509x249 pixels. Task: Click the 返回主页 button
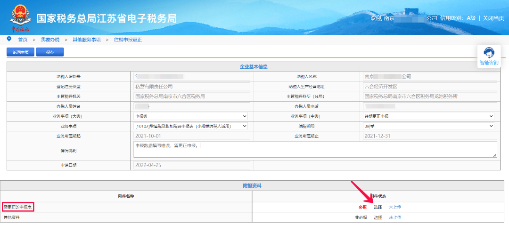click(x=20, y=52)
